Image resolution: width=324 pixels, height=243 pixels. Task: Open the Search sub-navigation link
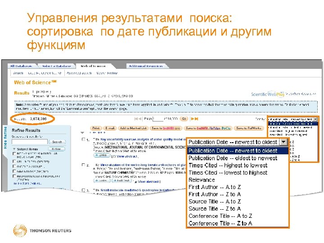coord(18,73)
